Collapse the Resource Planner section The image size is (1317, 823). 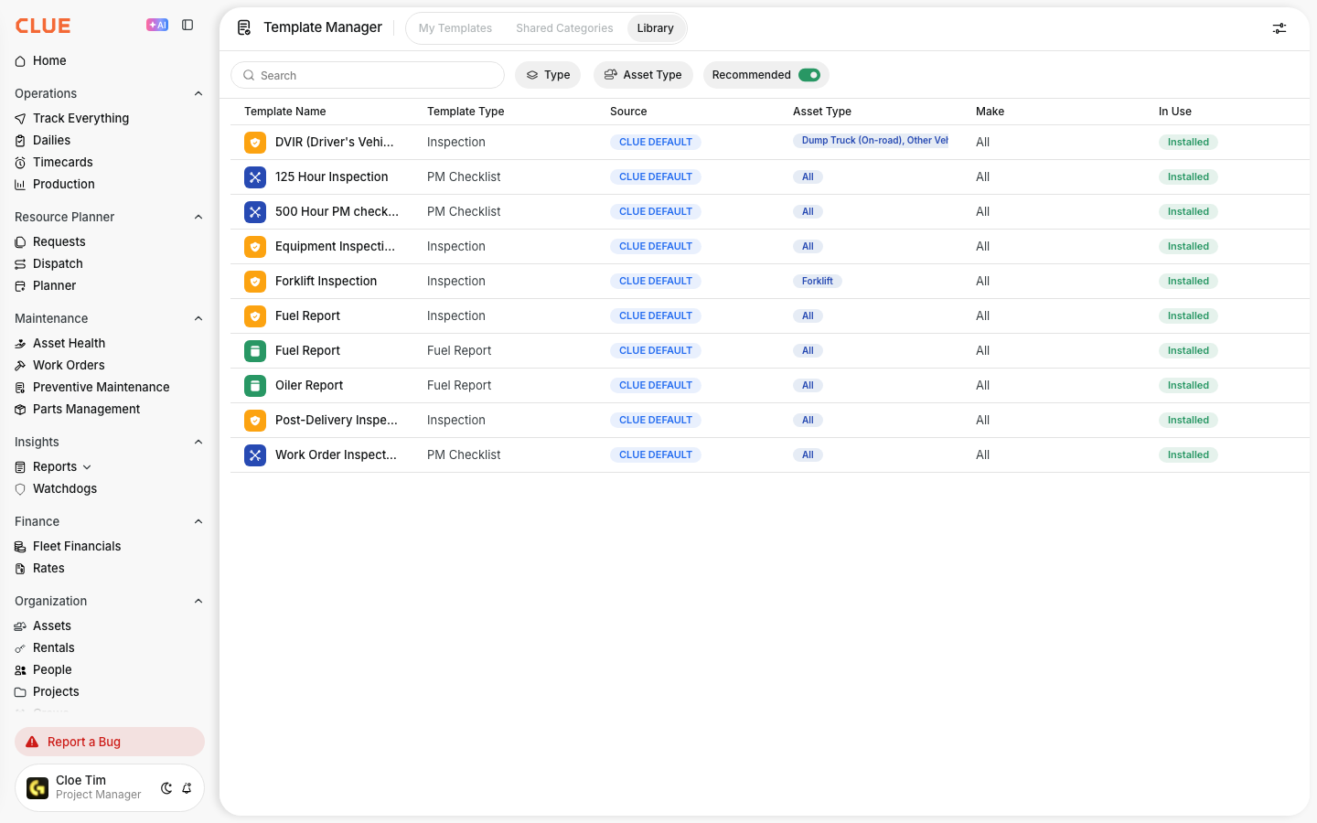click(x=198, y=217)
